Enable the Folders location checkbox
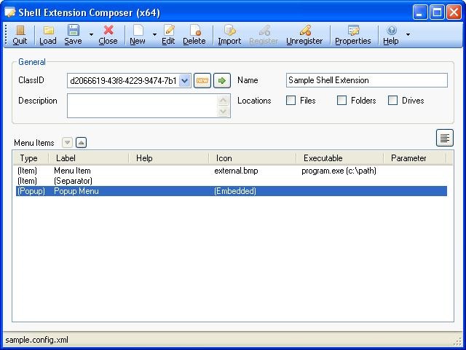The height and width of the screenshot is (350, 466). pyautogui.click(x=341, y=101)
